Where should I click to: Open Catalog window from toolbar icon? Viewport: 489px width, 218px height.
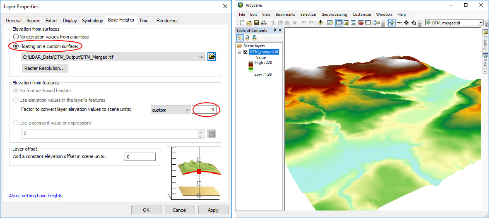pos(346,22)
